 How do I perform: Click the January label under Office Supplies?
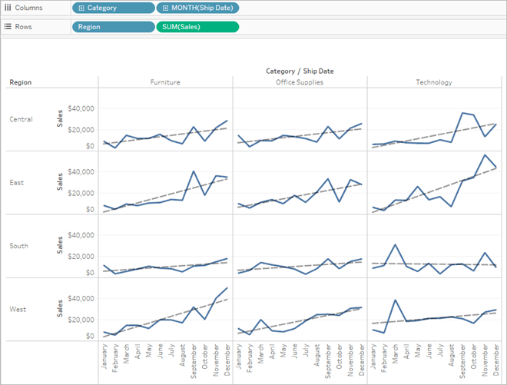coord(238,357)
